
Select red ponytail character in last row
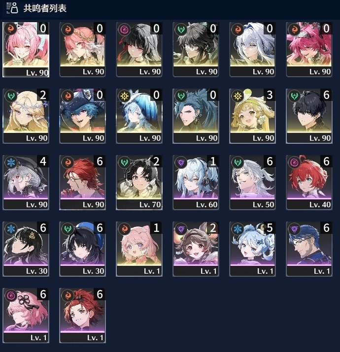coord(82,316)
